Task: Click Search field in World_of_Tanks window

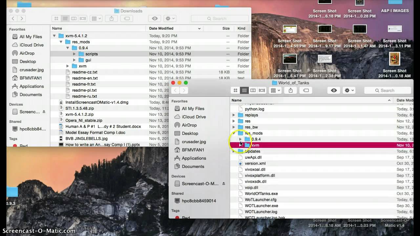Action: click(x=388, y=90)
